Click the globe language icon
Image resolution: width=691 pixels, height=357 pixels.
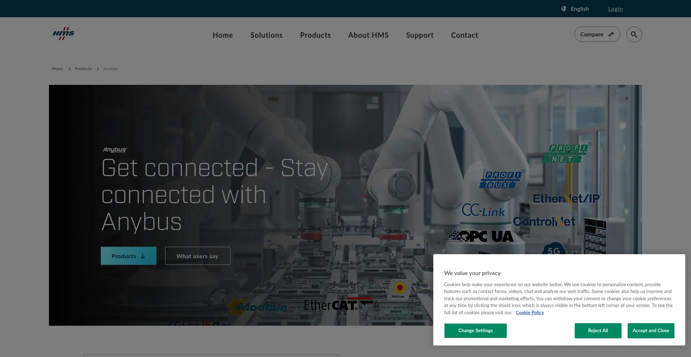(564, 9)
